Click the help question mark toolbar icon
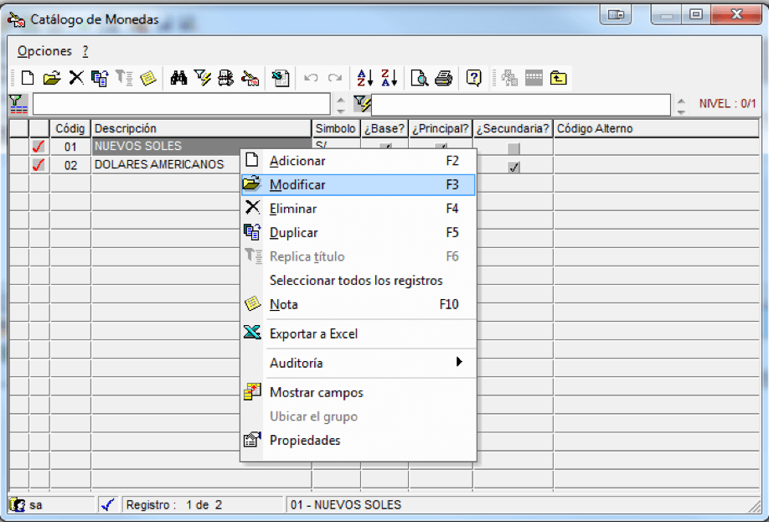 (x=474, y=78)
